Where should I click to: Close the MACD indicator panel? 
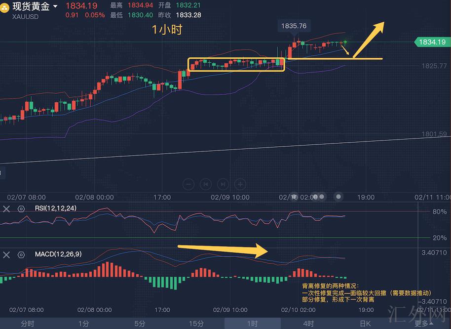coord(6,255)
